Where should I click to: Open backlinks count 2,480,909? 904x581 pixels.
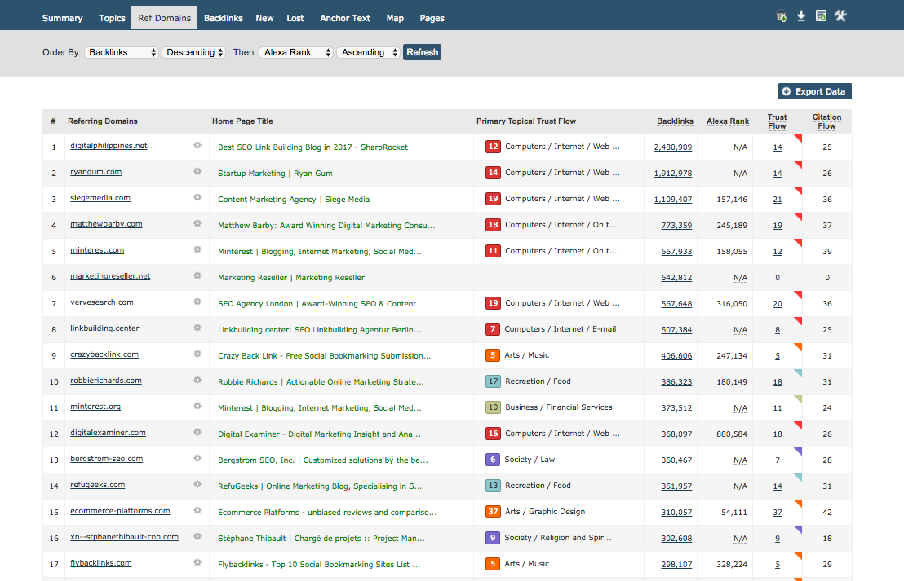coord(673,147)
